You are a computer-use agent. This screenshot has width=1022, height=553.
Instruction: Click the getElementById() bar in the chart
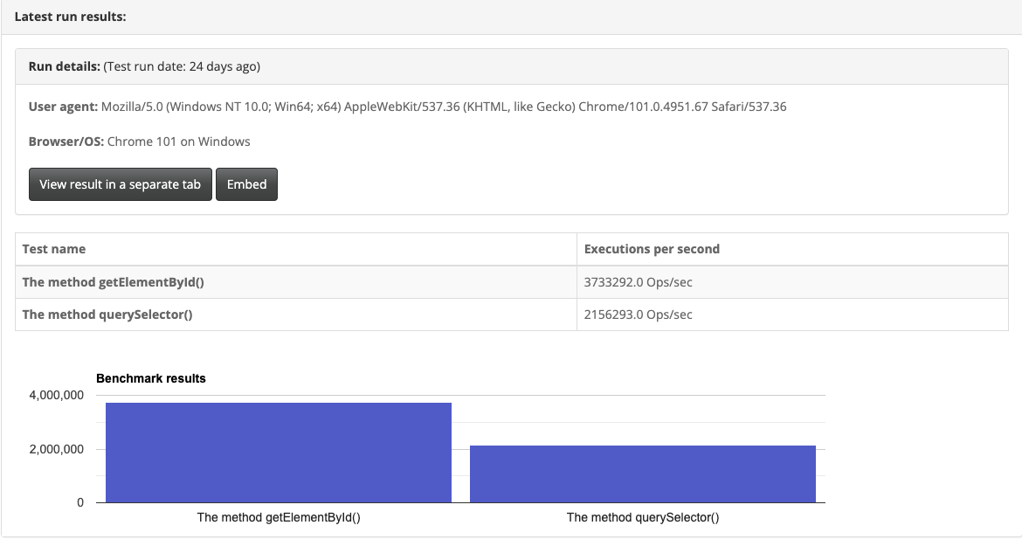(x=278, y=453)
